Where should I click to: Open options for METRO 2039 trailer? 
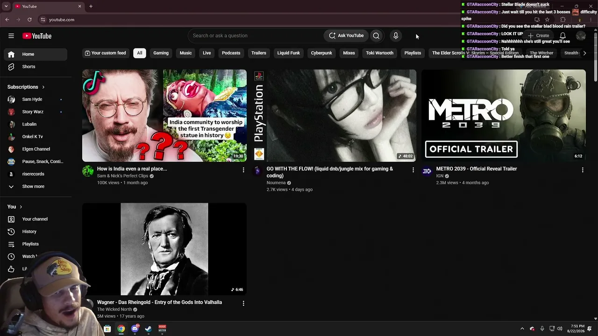click(x=583, y=170)
